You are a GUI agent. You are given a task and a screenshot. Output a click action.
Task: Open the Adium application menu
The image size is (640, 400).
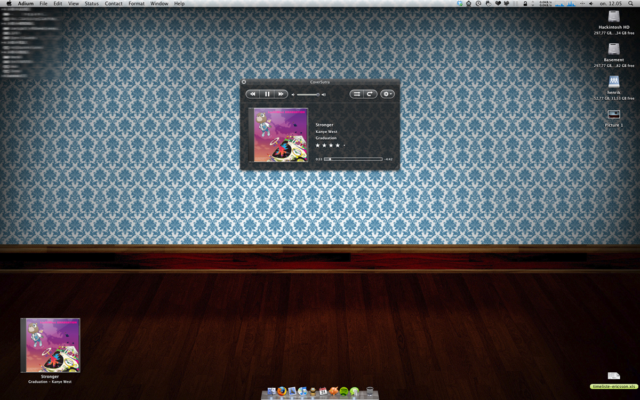point(26,4)
